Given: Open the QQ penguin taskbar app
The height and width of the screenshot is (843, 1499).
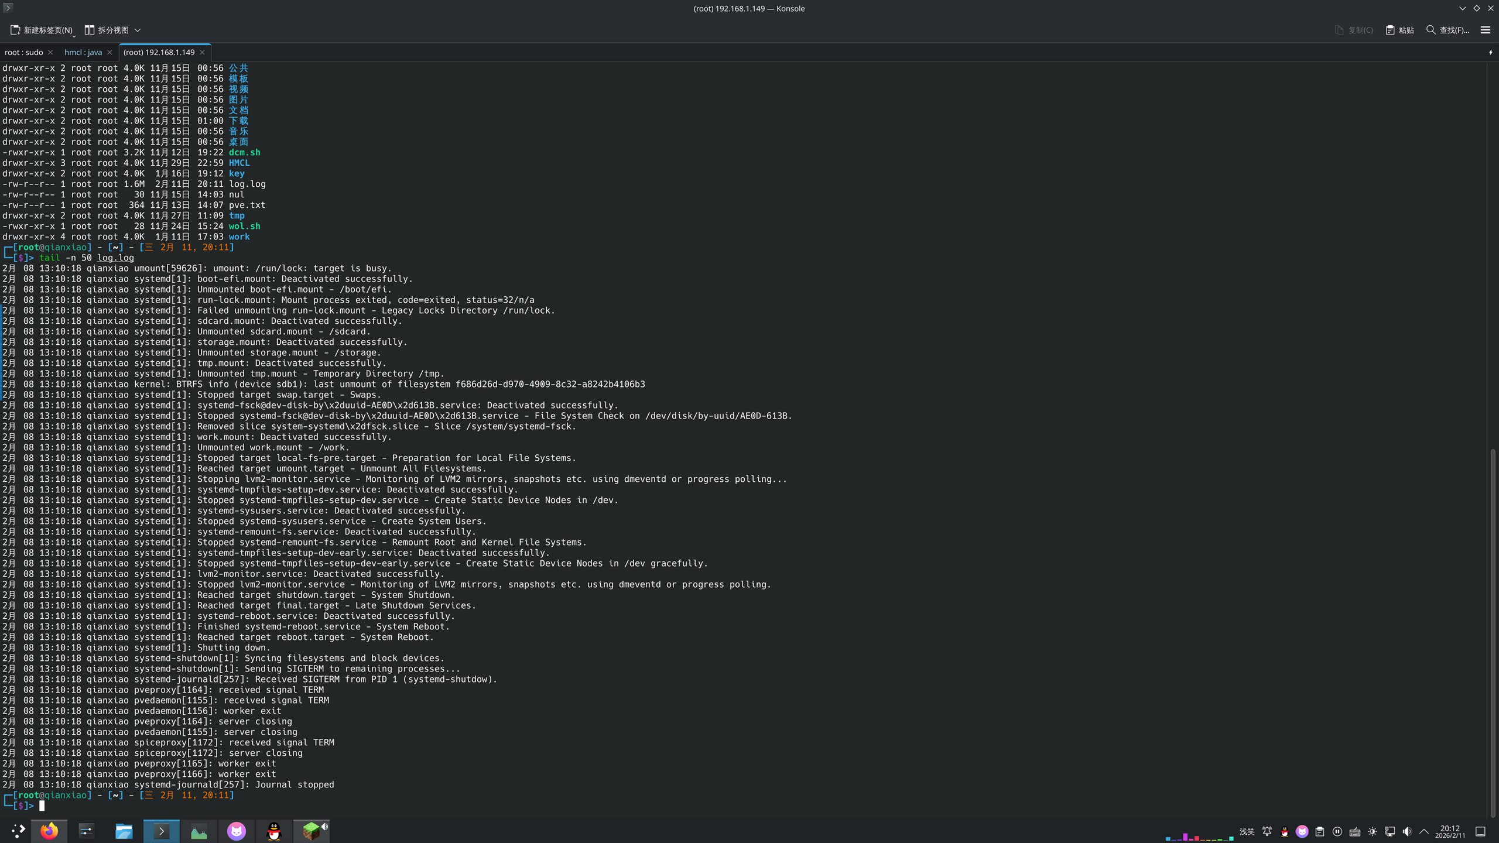Looking at the screenshot, I should click(x=273, y=831).
